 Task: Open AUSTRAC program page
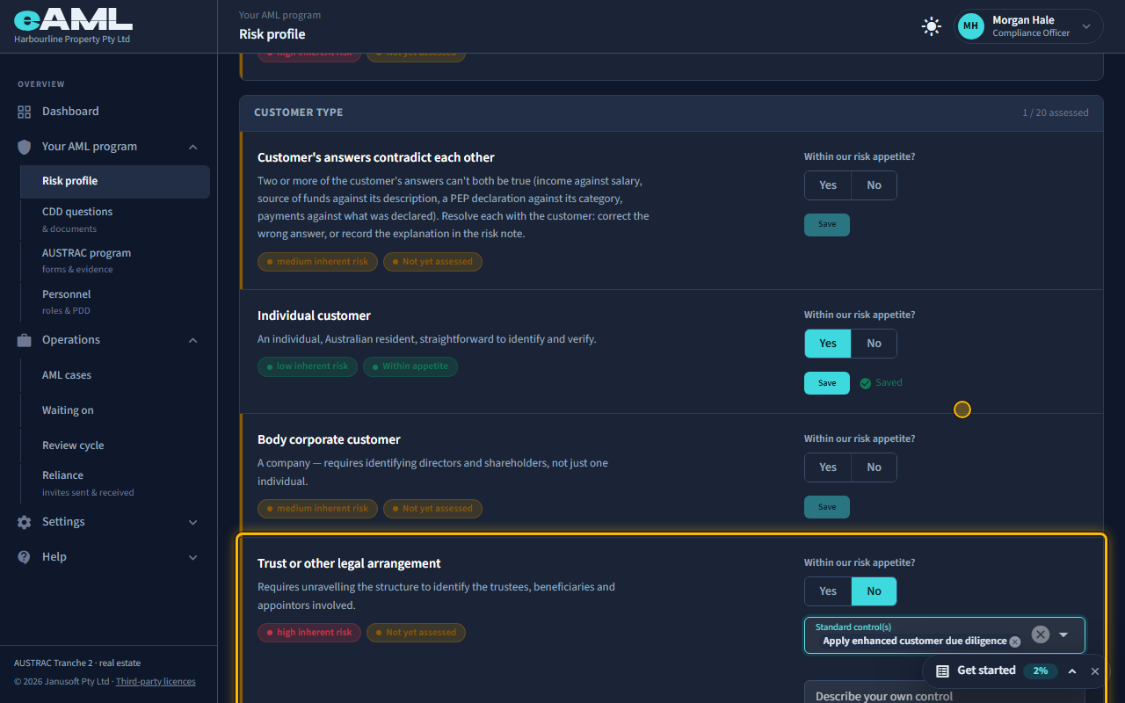point(115,261)
